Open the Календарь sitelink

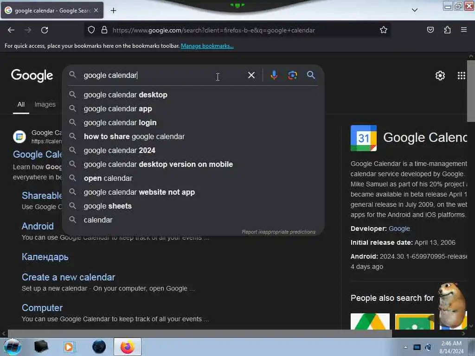coord(45,257)
